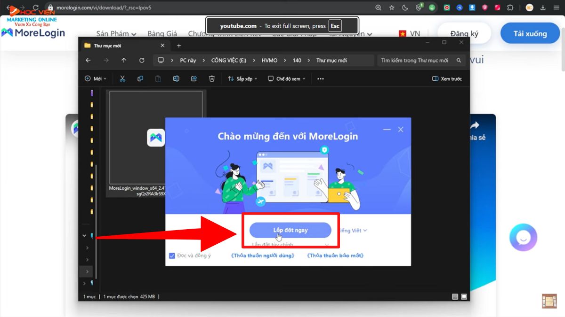This screenshot has height=317, width=565.
Task: Click the Chia sẻ share button on video
Action: pos(475,131)
